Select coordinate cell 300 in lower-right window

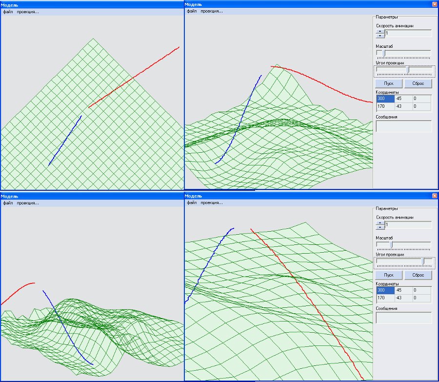click(385, 290)
